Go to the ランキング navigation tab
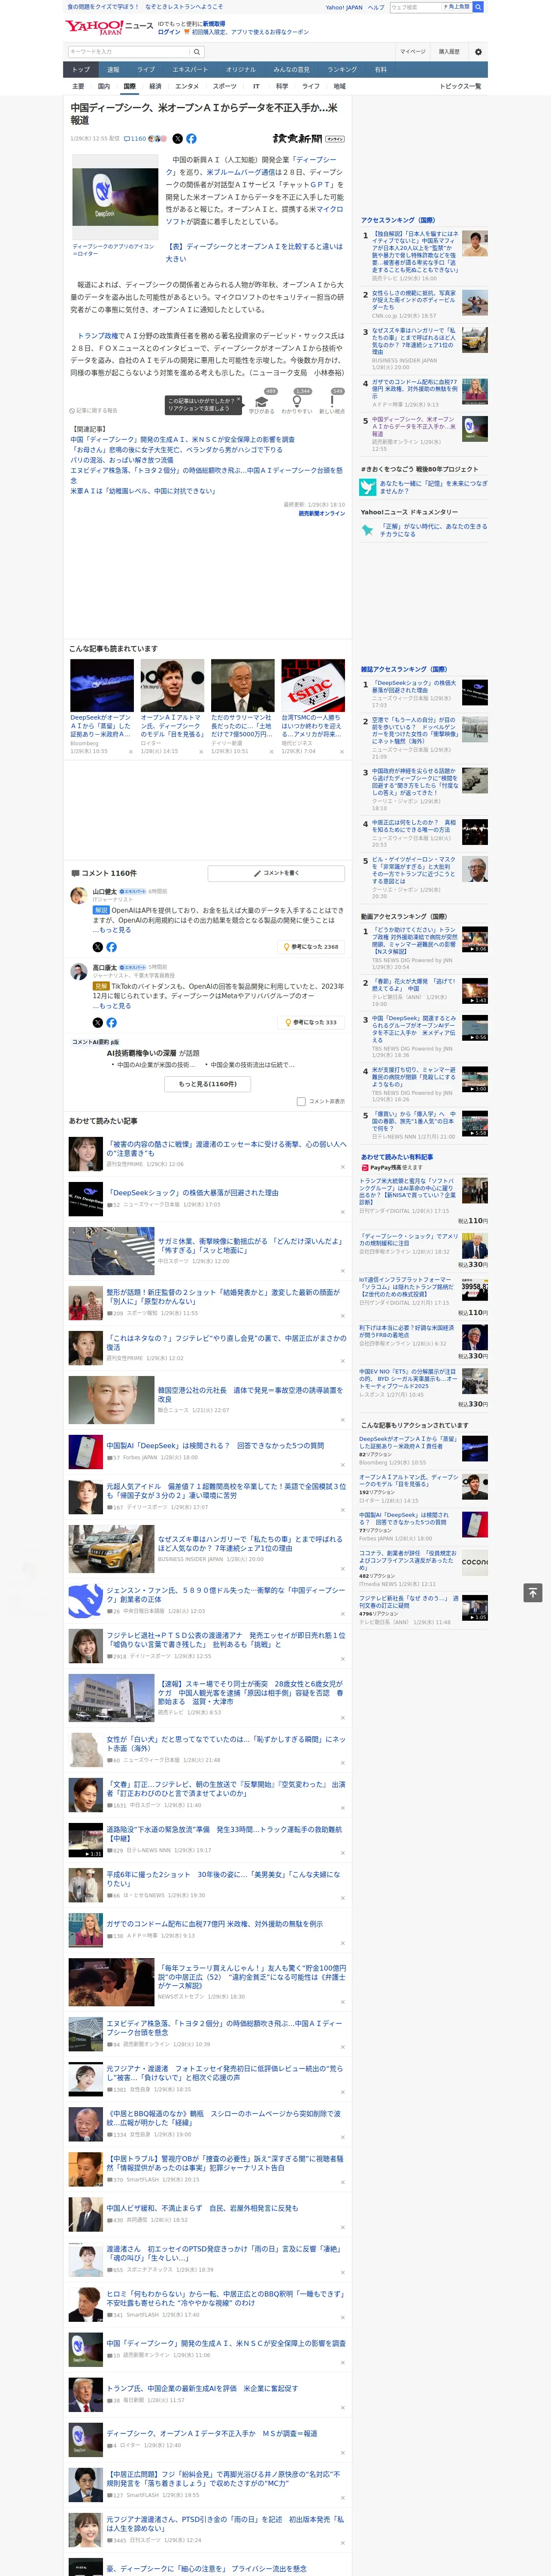551x2576 pixels. [342, 70]
